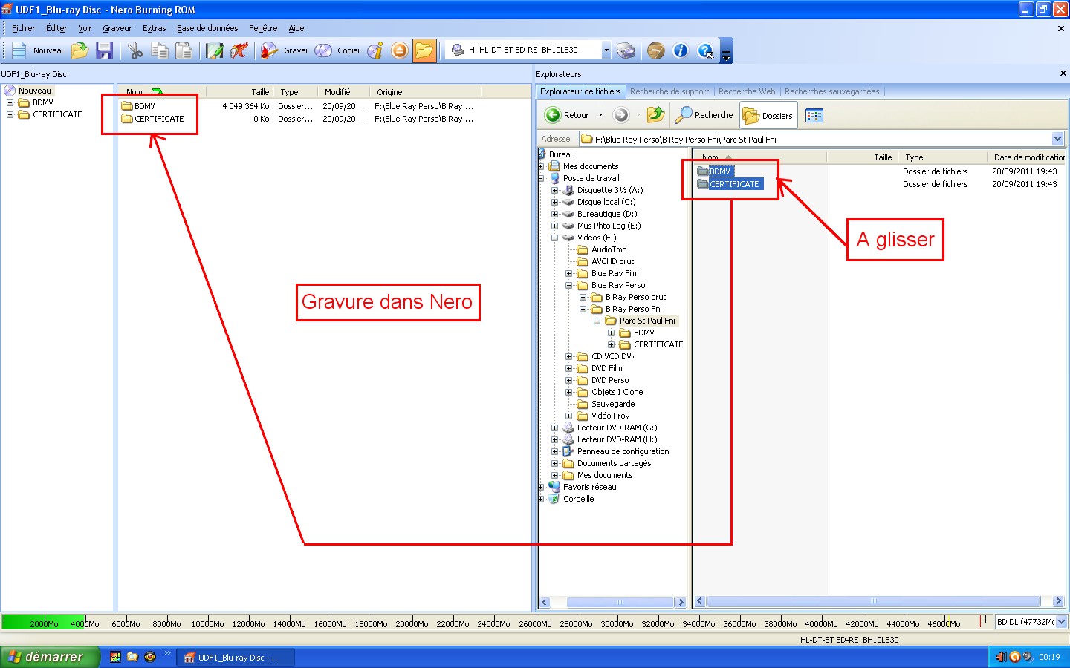Start burning with the Graver button
This screenshot has height=668, width=1070.
[285, 50]
